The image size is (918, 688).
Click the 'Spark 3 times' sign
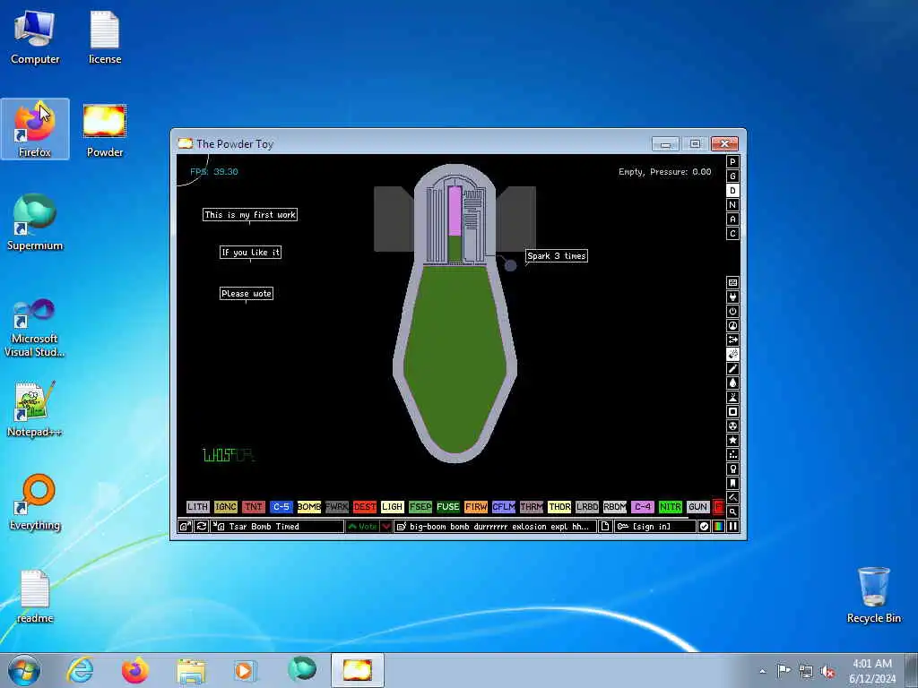556,255
